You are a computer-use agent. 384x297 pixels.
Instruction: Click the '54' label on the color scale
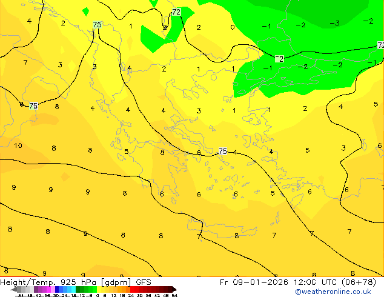pos(174,295)
